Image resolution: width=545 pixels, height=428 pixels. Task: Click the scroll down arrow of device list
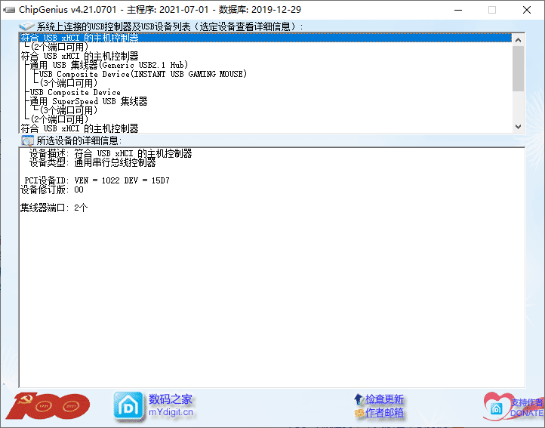click(x=518, y=127)
